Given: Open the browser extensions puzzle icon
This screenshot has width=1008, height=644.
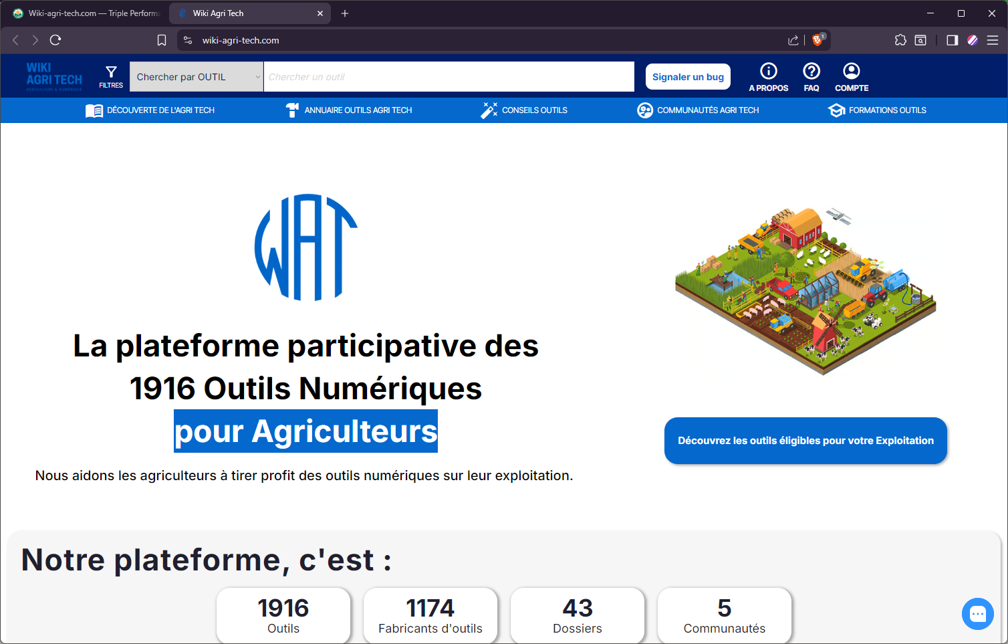Looking at the screenshot, I should pyautogui.click(x=900, y=40).
